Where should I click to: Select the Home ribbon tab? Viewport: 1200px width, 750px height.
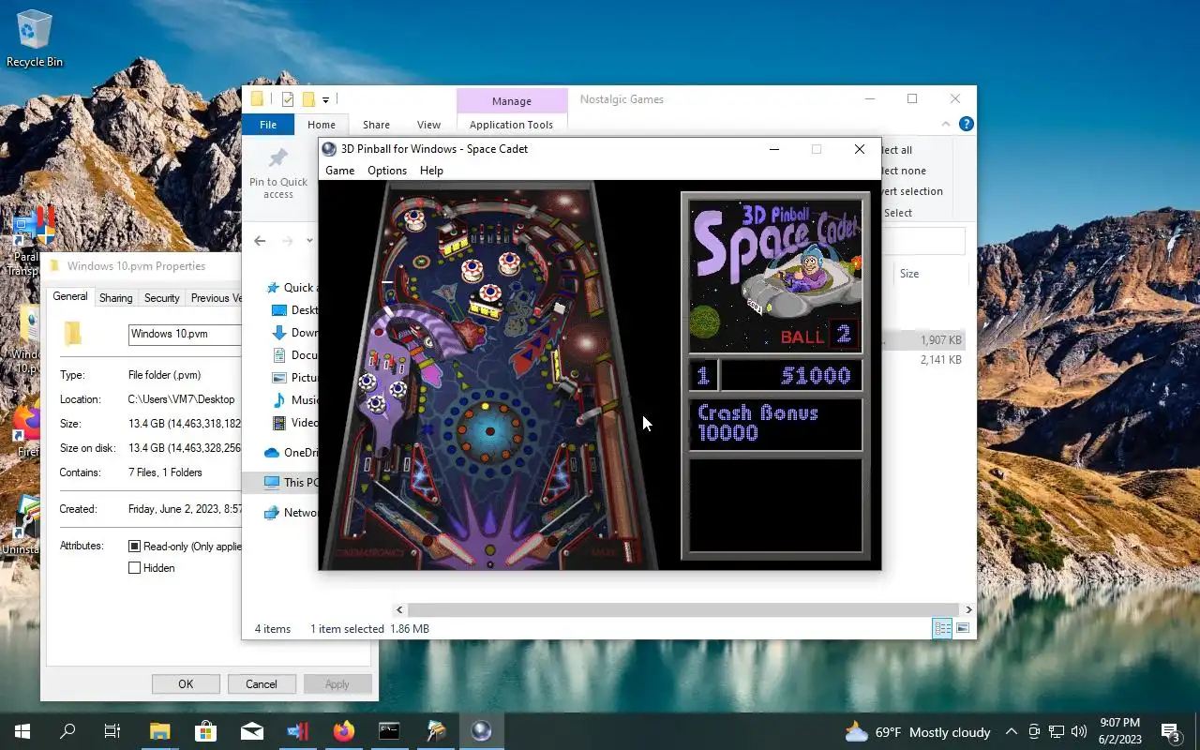tap(322, 125)
